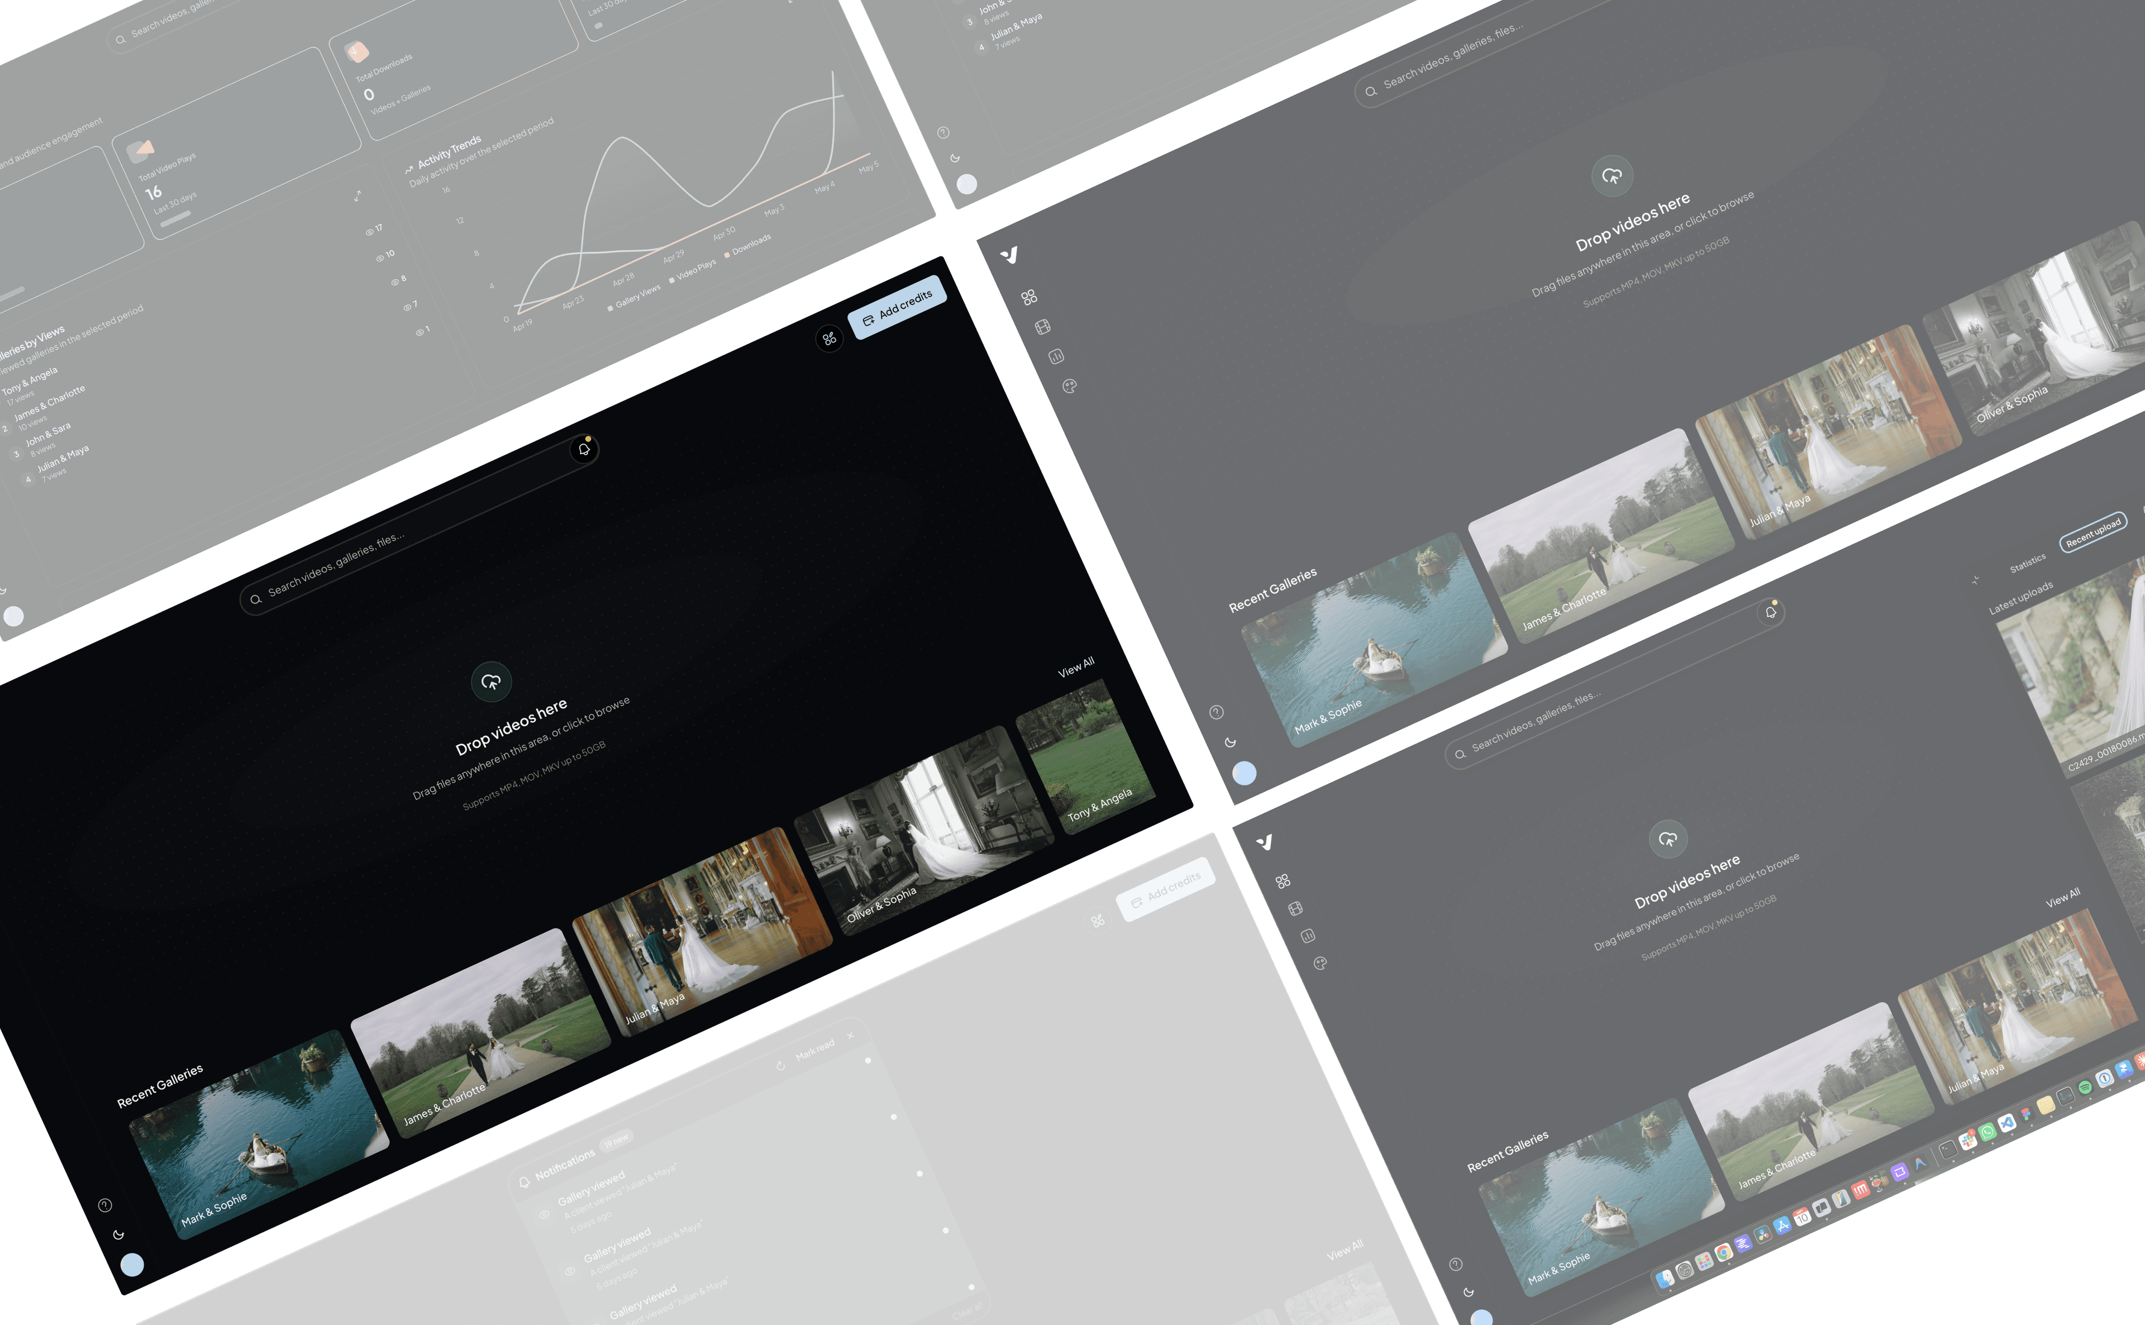The height and width of the screenshot is (1325, 2145).
Task: Click the 19 new badge beside Notifications
Action: coord(616,1140)
